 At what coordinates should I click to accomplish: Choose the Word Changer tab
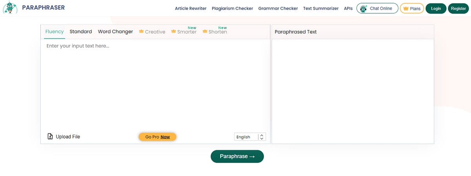pyautogui.click(x=115, y=32)
